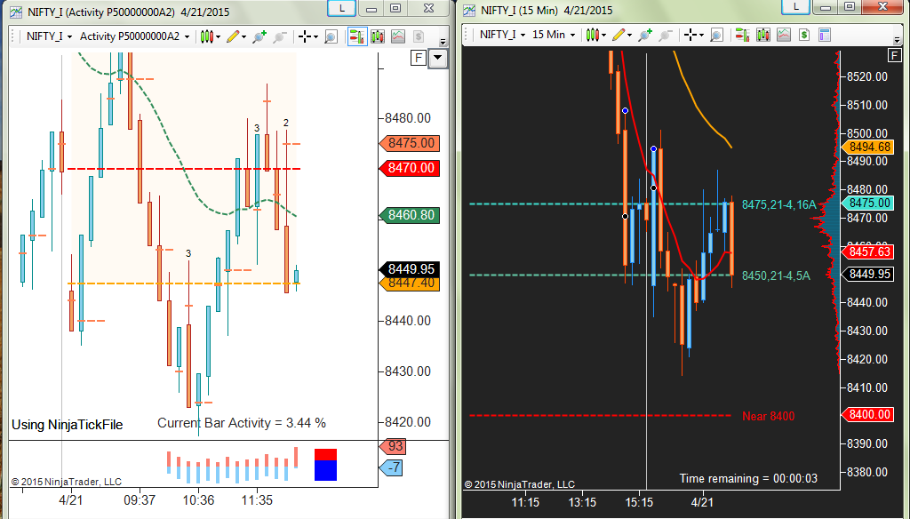Select the red 8457.63 price marker
Screen dimensions: 910x519
click(868, 252)
